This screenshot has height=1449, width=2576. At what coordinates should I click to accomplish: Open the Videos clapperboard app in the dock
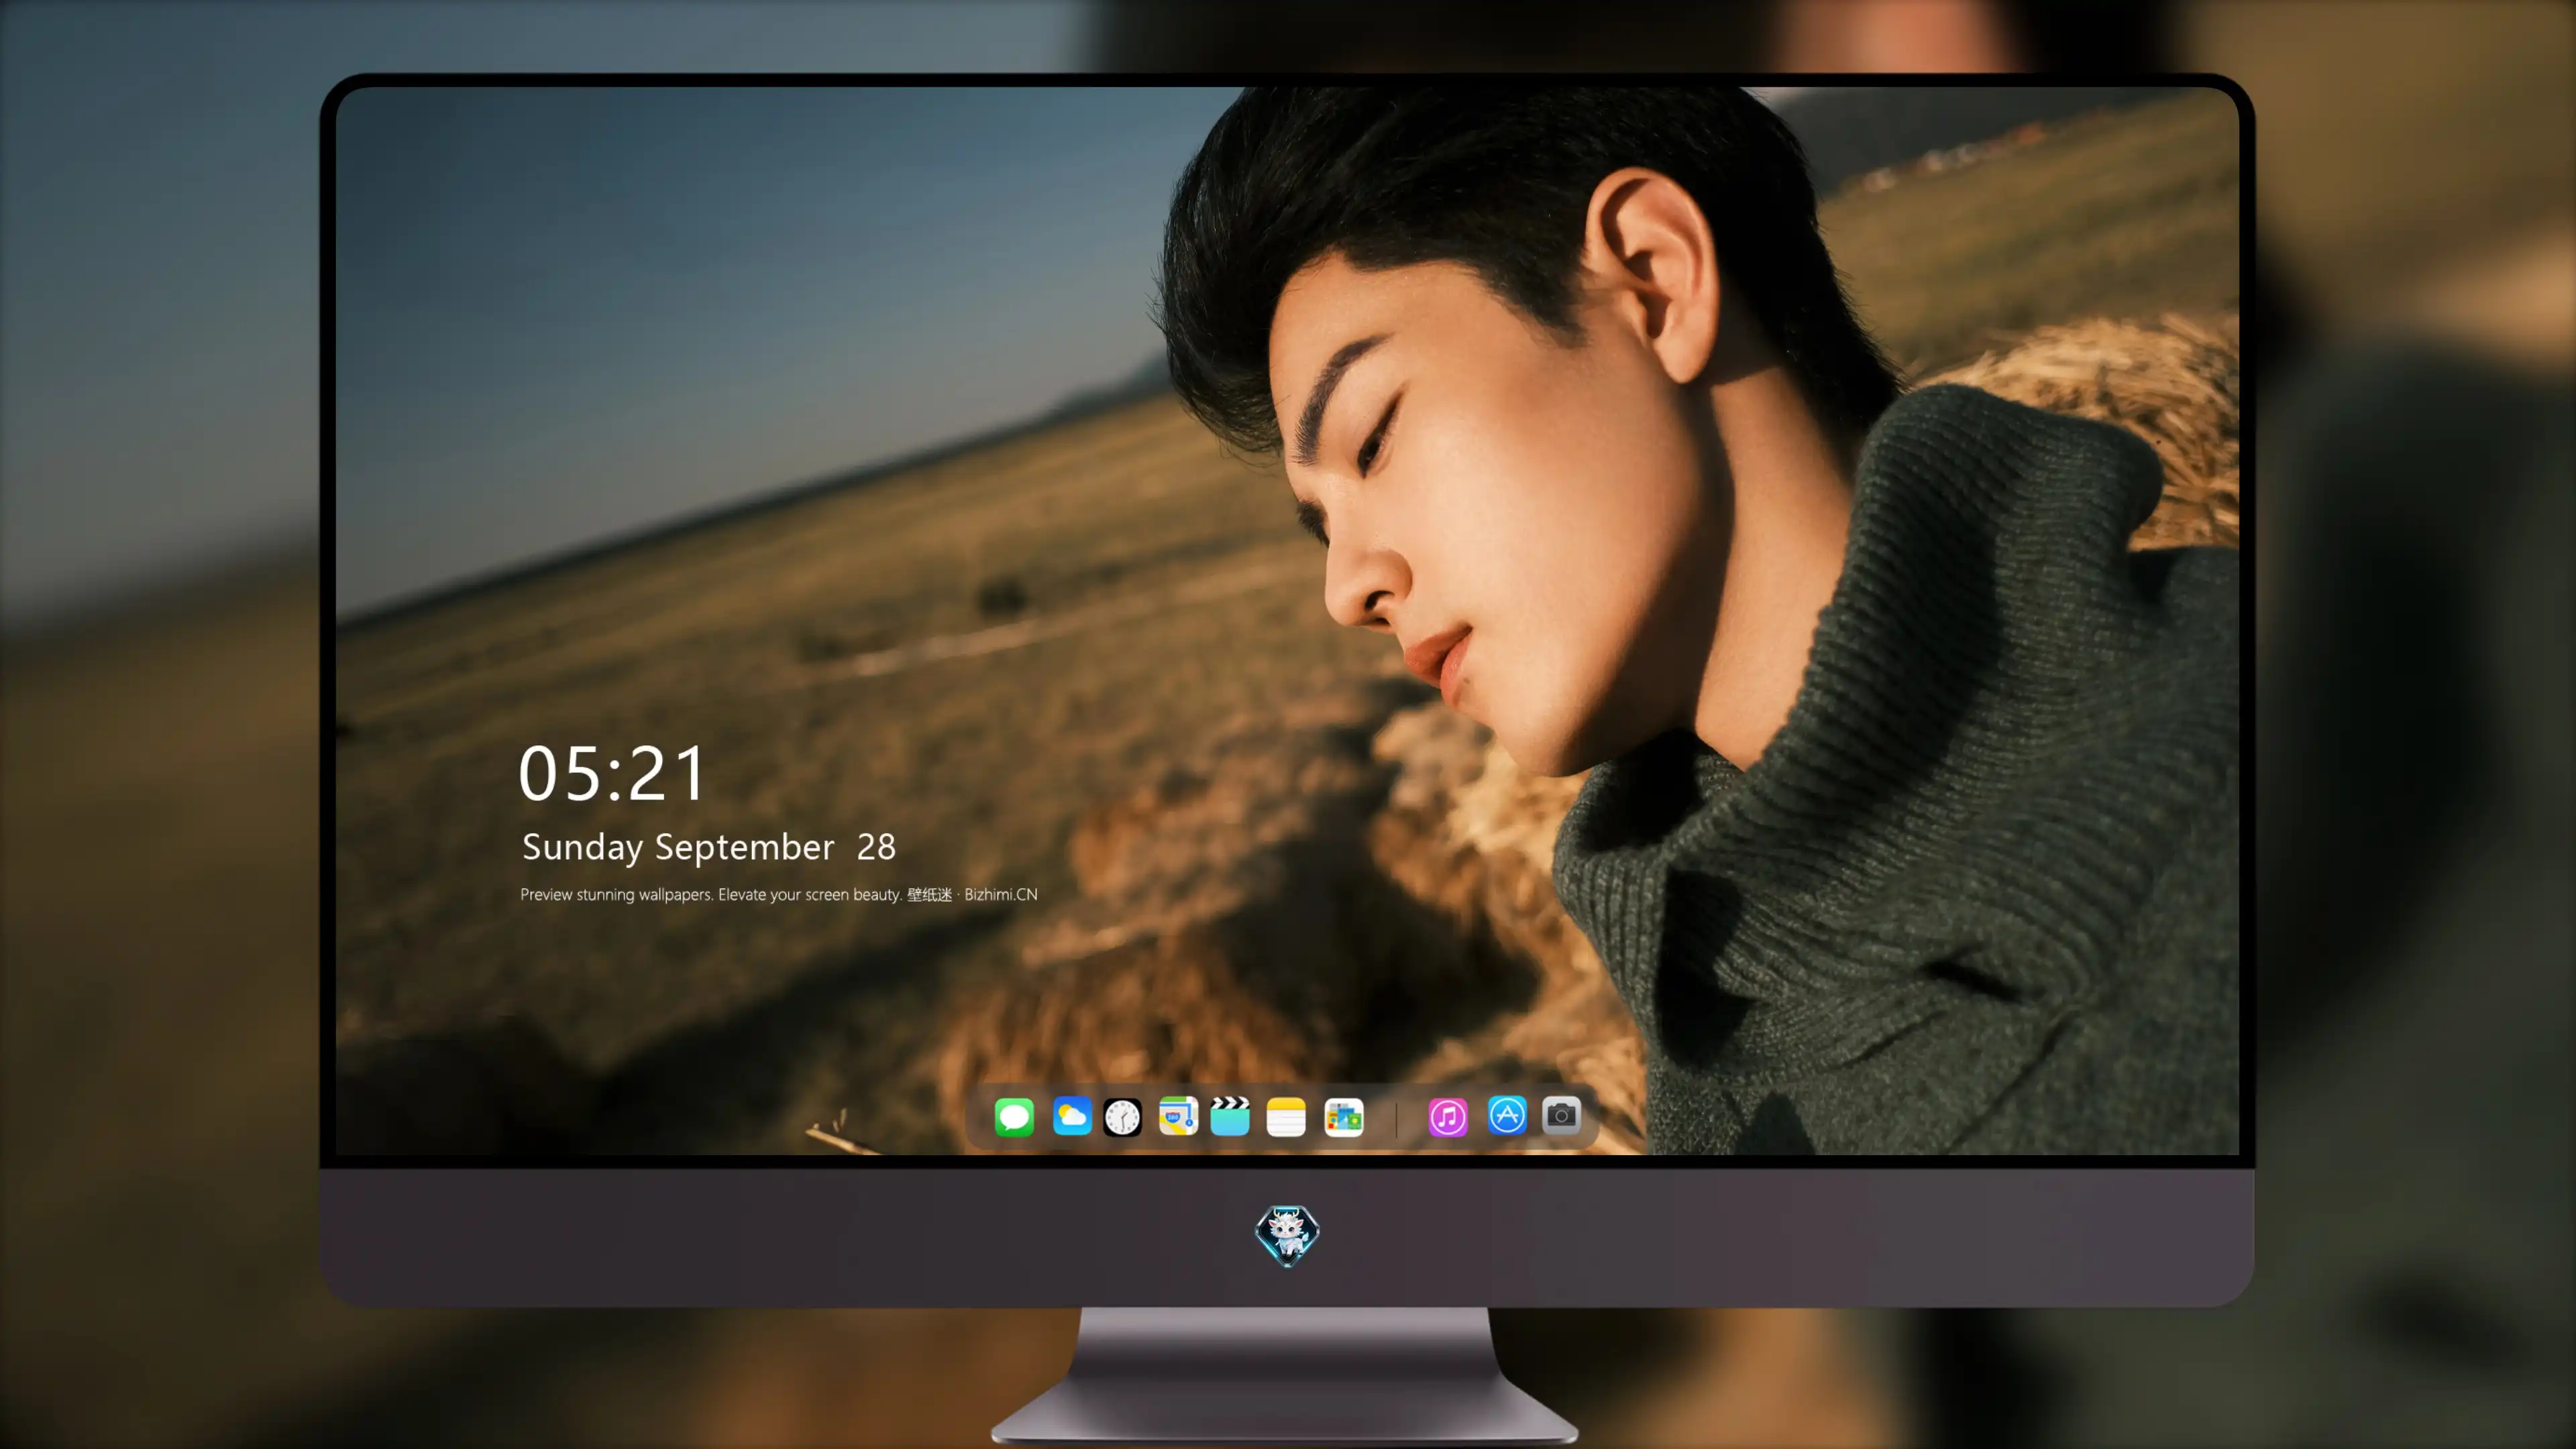[x=1230, y=1117]
